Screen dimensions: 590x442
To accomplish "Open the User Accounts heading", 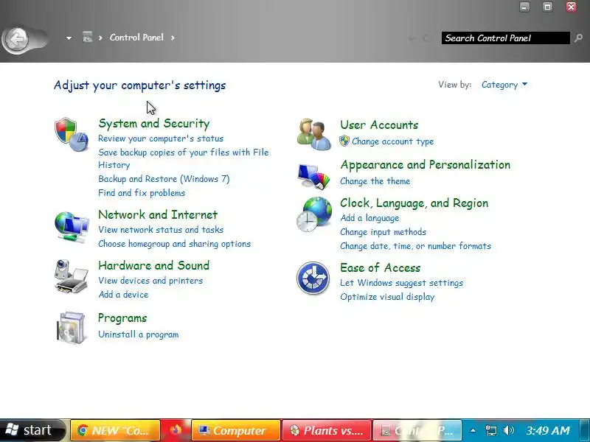I will pos(379,124).
